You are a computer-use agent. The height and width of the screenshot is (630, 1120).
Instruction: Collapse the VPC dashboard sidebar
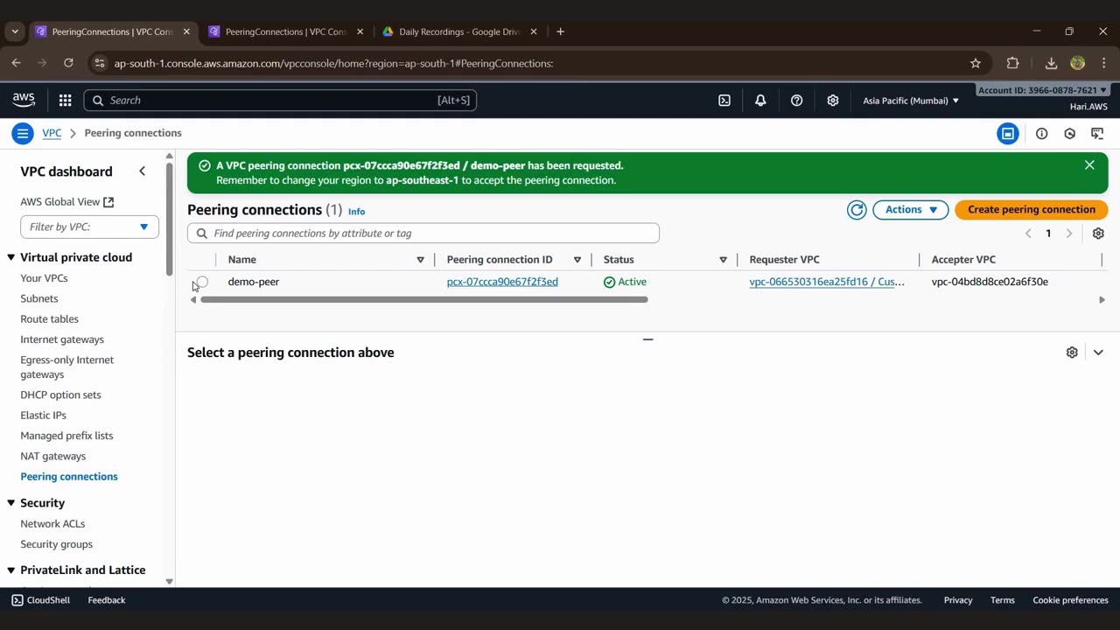pyautogui.click(x=142, y=171)
